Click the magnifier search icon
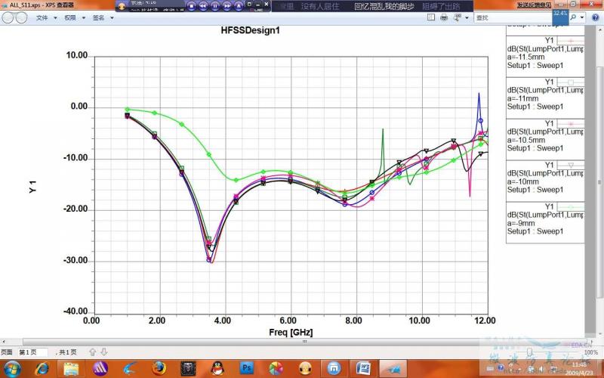Screen dimensions: 604x378 point(573,17)
